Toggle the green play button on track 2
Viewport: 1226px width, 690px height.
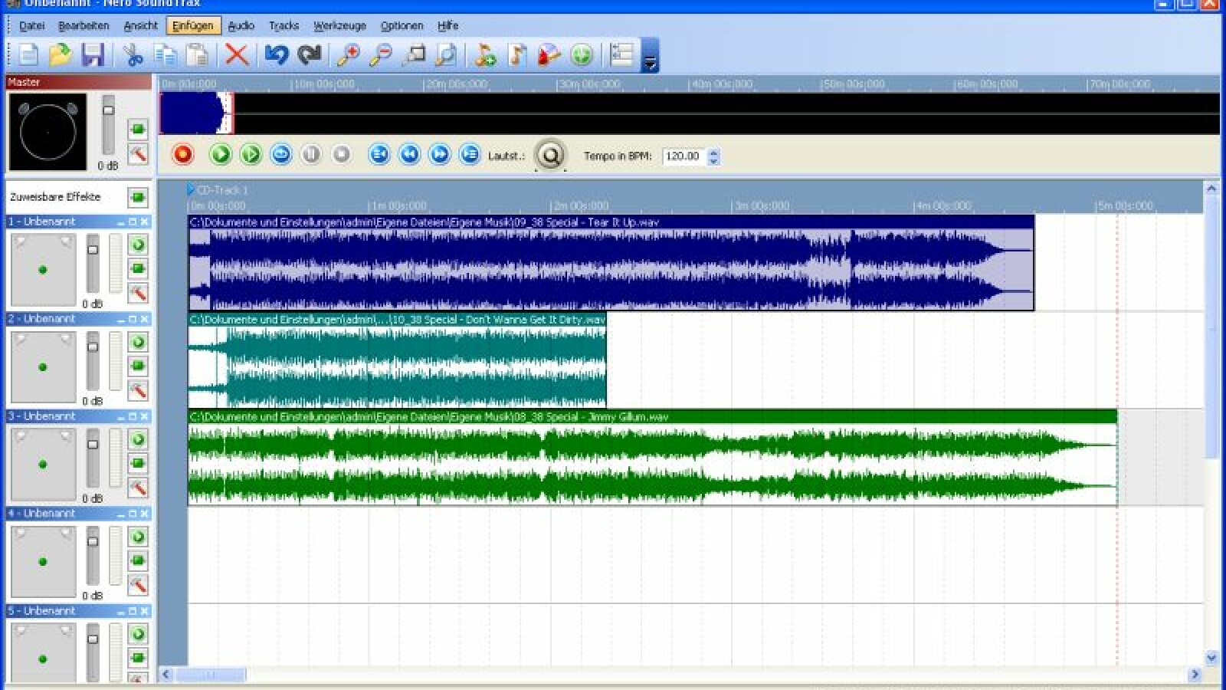pos(138,343)
